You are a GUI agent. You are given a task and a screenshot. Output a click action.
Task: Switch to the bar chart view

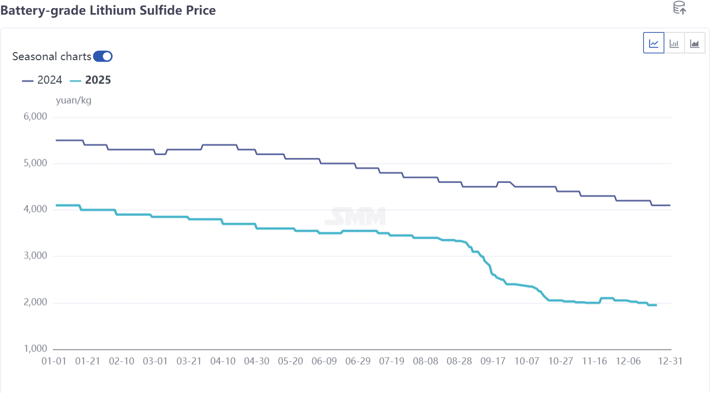click(674, 43)
